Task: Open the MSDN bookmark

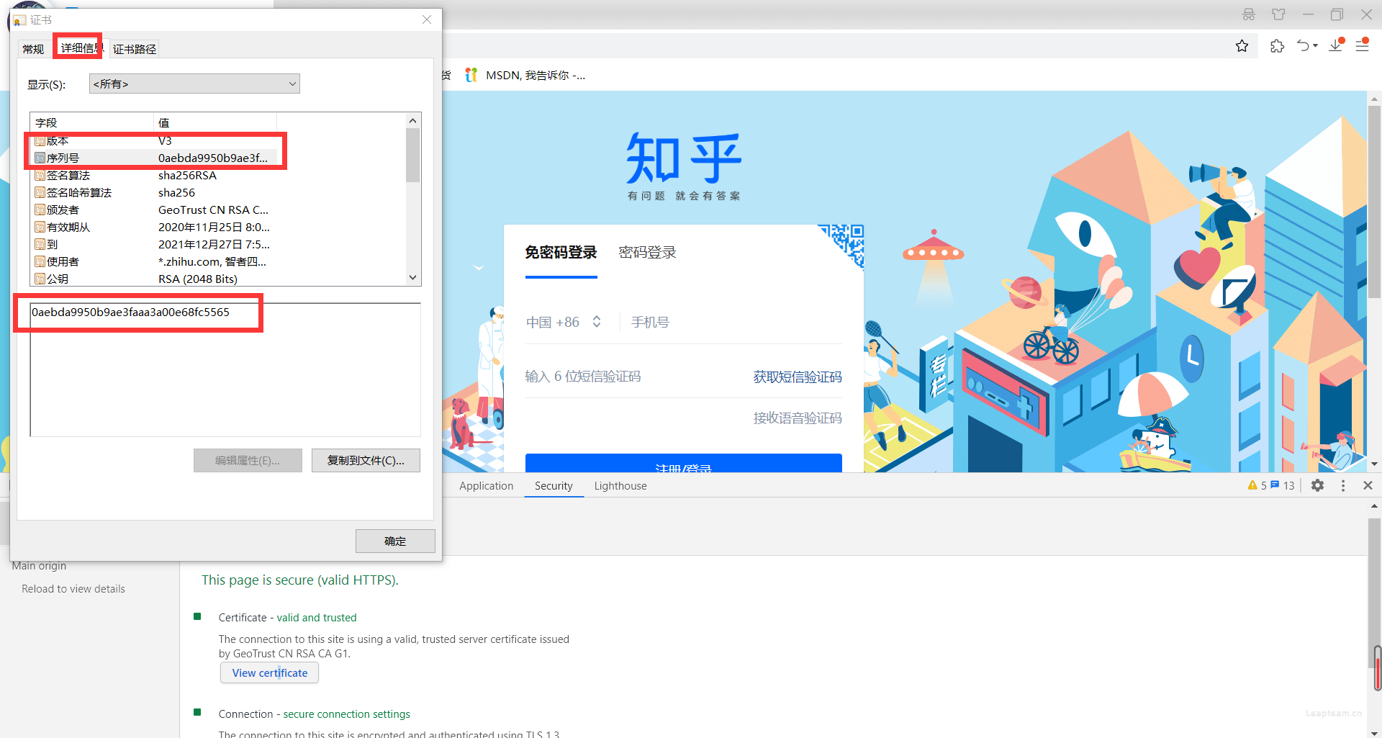Action: 525,75
